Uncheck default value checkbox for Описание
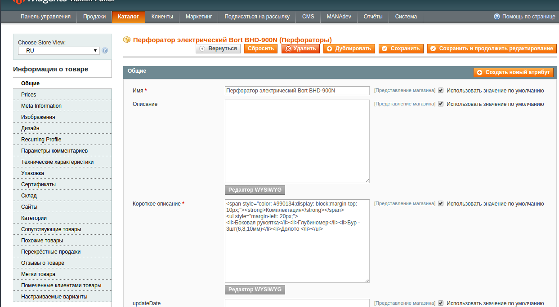This screenshot has height=307, width=559. 441,104
